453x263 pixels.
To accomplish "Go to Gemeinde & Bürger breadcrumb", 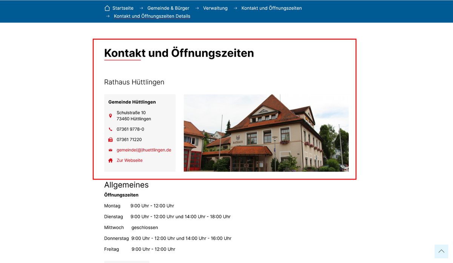I will pyautogui.click(x=168, y=8).
